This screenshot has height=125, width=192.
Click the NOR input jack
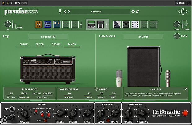pos(12,117)
